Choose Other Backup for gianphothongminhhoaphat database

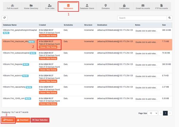click(48, 36)
